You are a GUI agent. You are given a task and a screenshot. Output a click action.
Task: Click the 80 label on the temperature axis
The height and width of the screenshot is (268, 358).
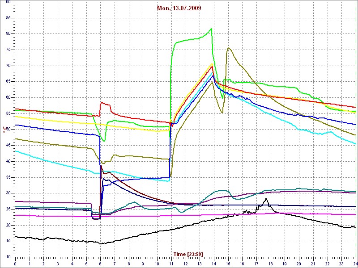click(x=8, y=33)
